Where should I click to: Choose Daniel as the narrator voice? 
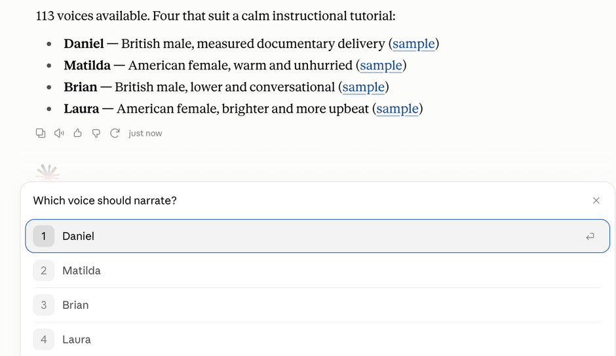click(x=317, y=236)
